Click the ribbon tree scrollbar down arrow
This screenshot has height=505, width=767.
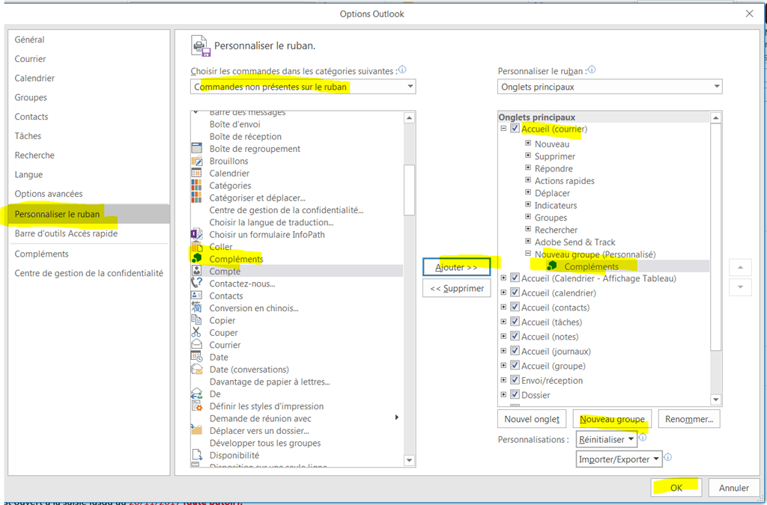coord(715,400)
